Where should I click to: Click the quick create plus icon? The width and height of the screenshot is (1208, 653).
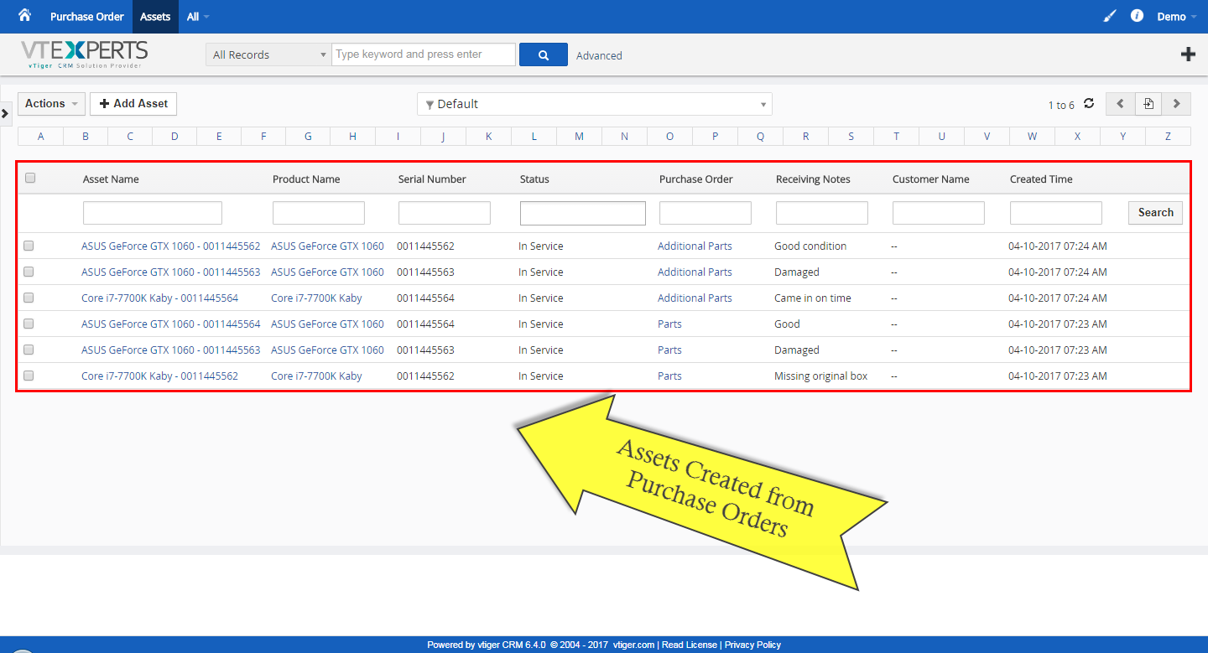pyautogui.click(x=1188, y=54)
